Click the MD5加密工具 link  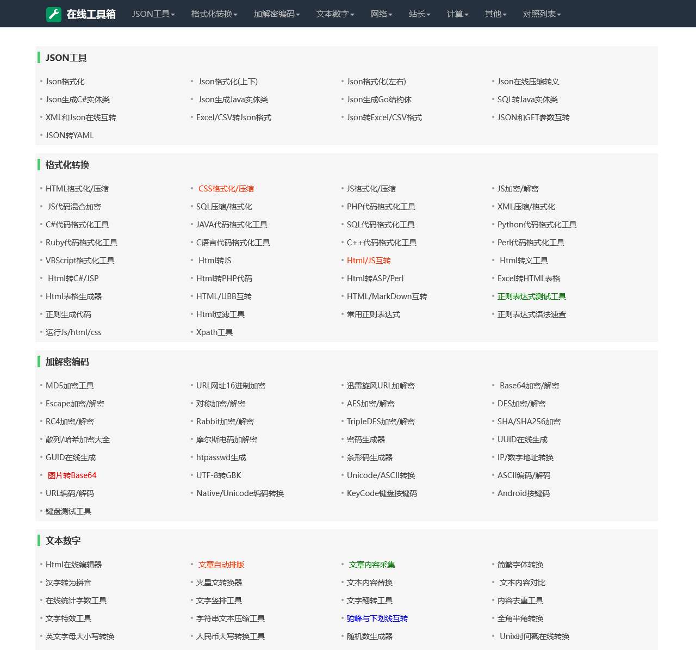click(70, 386)
